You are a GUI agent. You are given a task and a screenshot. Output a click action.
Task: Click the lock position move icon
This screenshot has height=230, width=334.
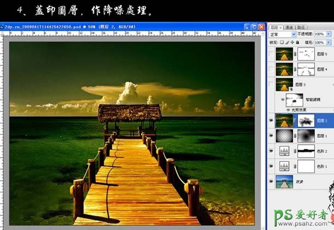coord(293,42)
